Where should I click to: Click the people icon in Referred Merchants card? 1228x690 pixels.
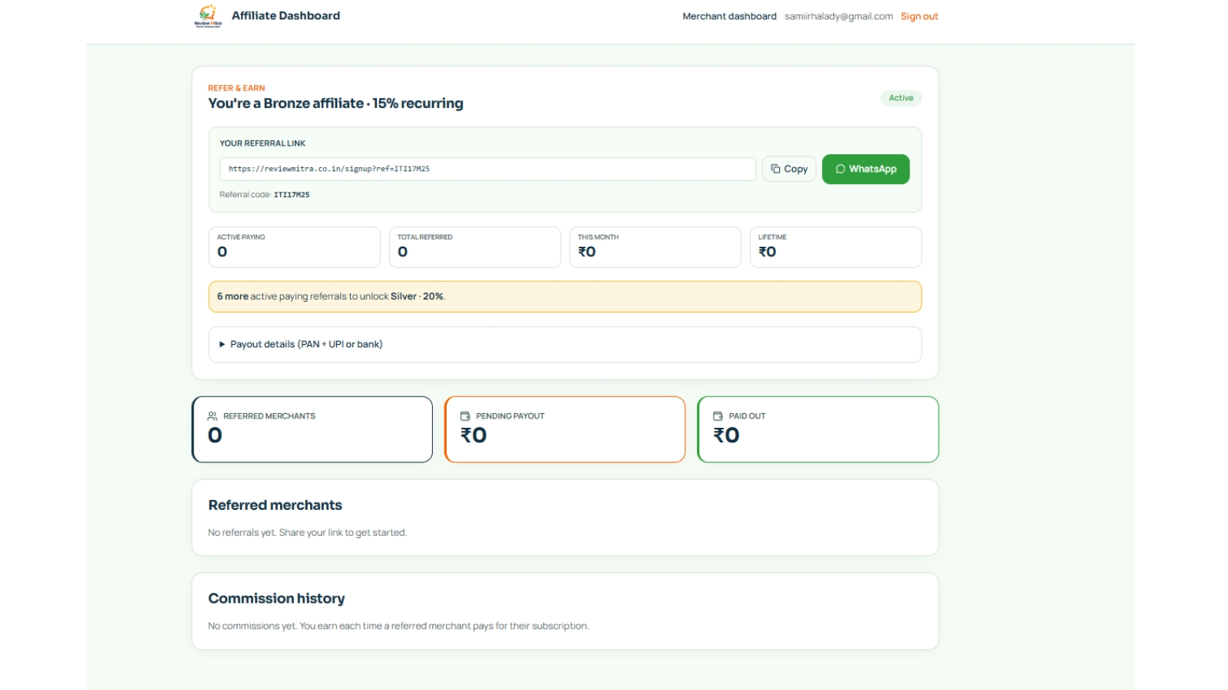[x=213, y=416]
